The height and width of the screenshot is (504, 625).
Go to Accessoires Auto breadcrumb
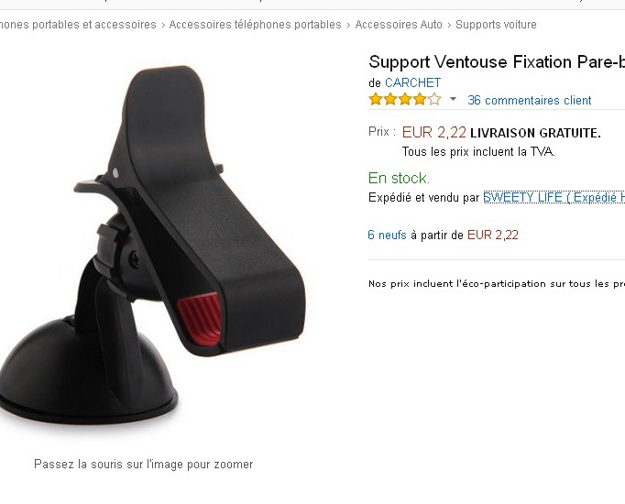pyautogui.click(x=399, y=25)
